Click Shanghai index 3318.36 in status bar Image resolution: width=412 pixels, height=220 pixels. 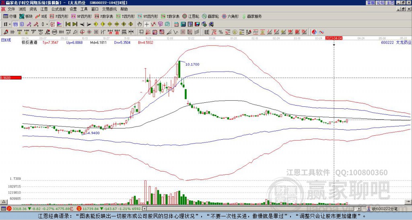click(x=19, y=209)
